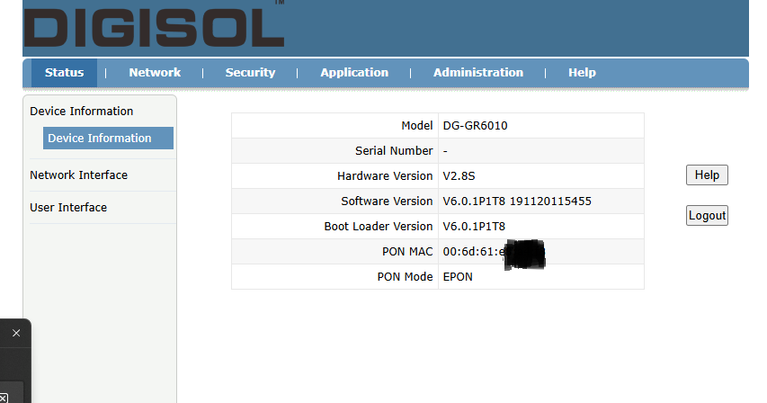Viewport: 767px width, 403px height.
Task: Click the Model label
Action: tap(416, 126)
